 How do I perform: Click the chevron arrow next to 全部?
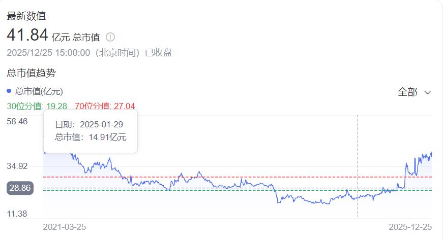428,92
